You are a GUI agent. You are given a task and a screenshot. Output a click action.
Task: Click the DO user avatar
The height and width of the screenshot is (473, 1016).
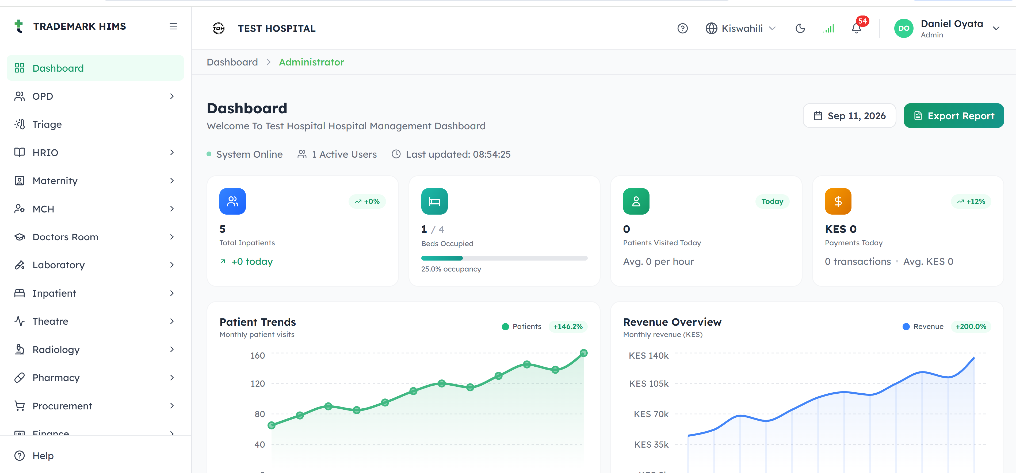coord(904,28)
